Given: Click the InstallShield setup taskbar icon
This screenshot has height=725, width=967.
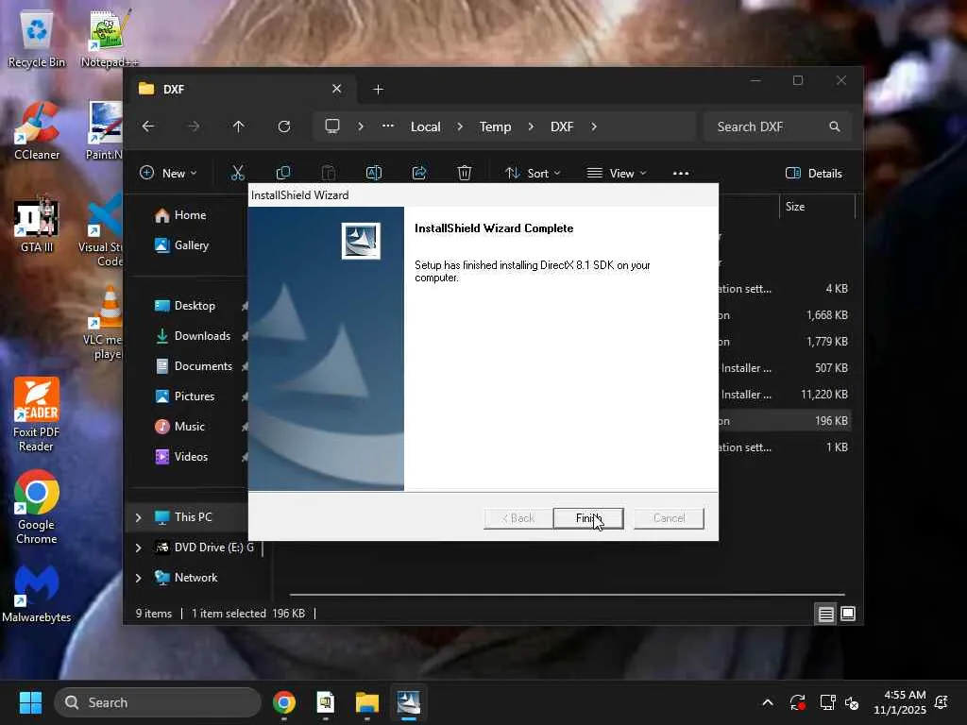Looking at the screenshot, I should (x=408, y=702).
